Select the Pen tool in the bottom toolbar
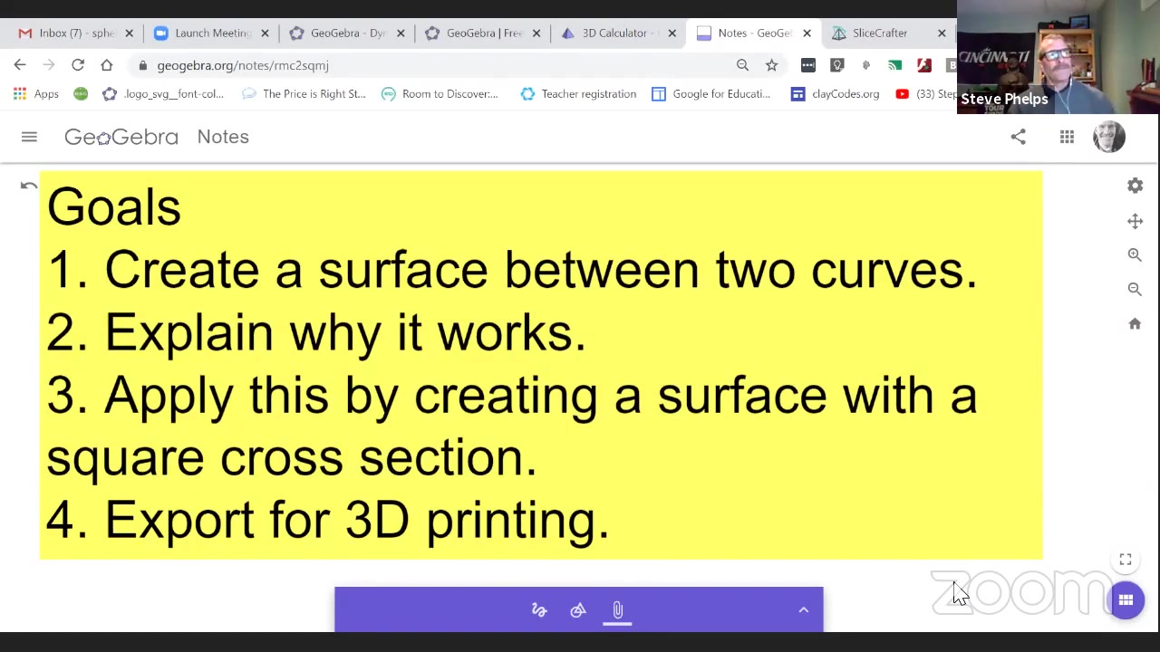Viewport: 1160px width, 652px height. click(539, 609)
